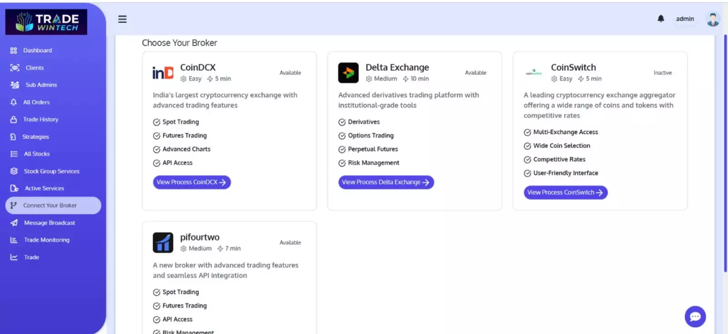Click the CoinDCX broker logo

[163, 73]
